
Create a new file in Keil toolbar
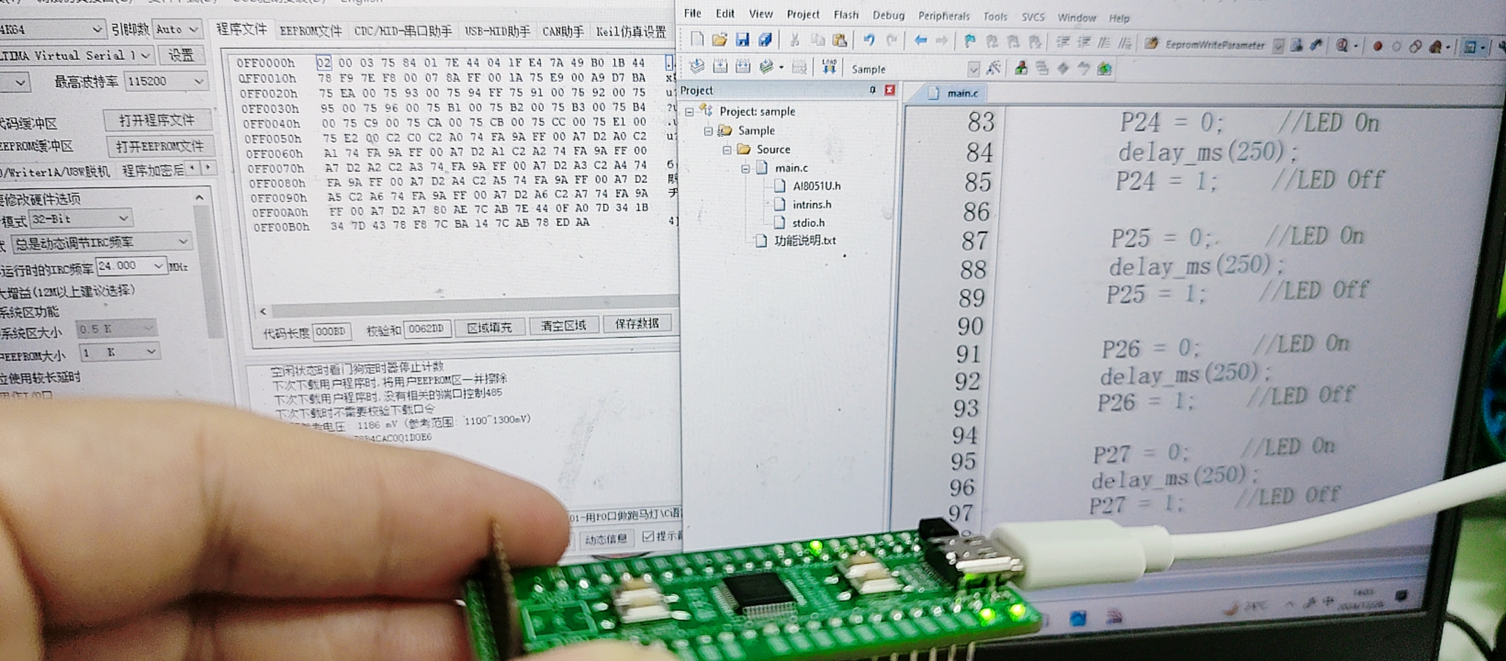pyautogui.click(x=697, y=39)
